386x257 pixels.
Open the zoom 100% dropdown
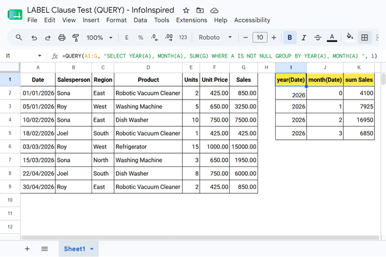point(99,38)
